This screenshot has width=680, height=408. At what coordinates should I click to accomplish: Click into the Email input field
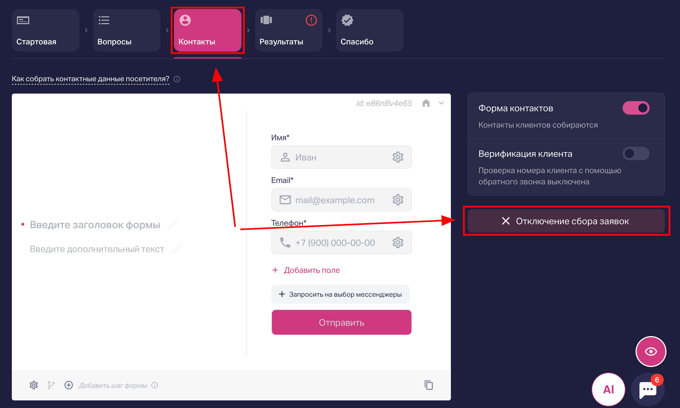(x=341, y=200)
